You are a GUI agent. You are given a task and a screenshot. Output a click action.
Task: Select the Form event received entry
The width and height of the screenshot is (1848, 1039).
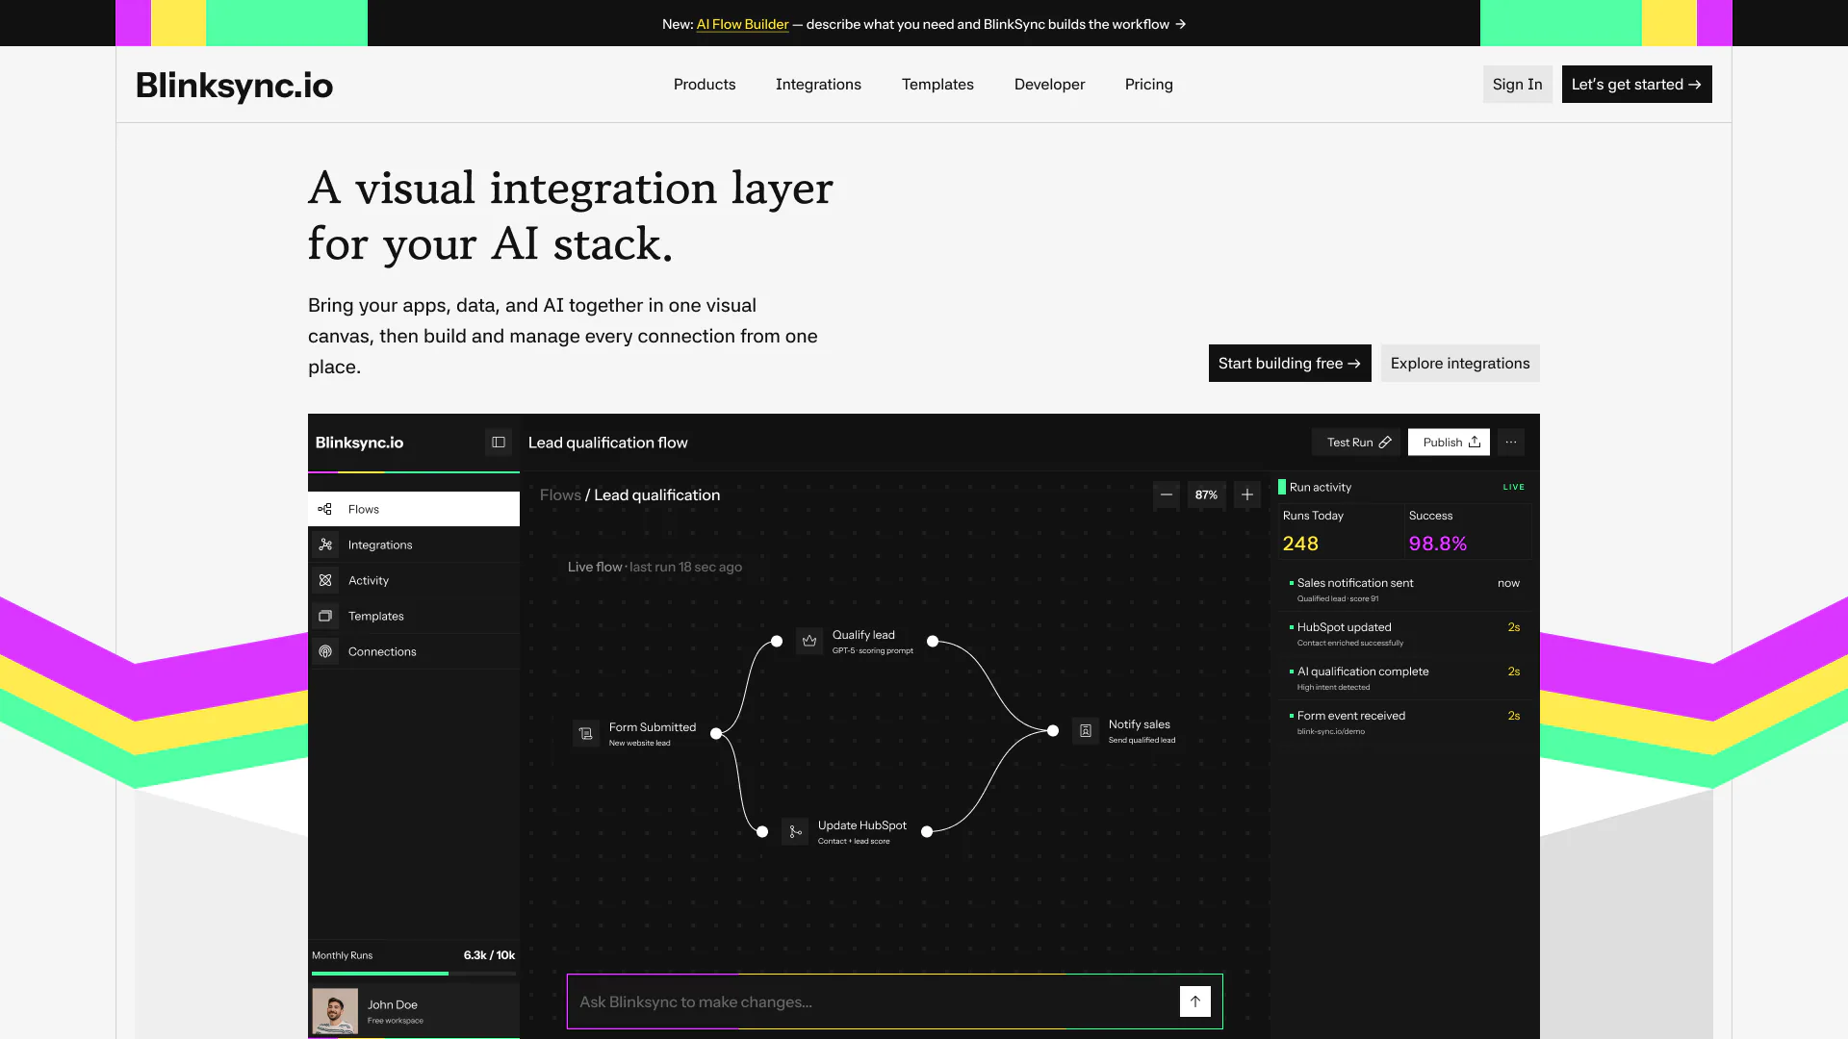point(1404,722)
